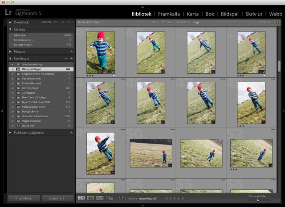Select Senaste import in Katalog
The width and height of the screenshot is (285, 207).
pyautogui.click(x=41, y=44)
